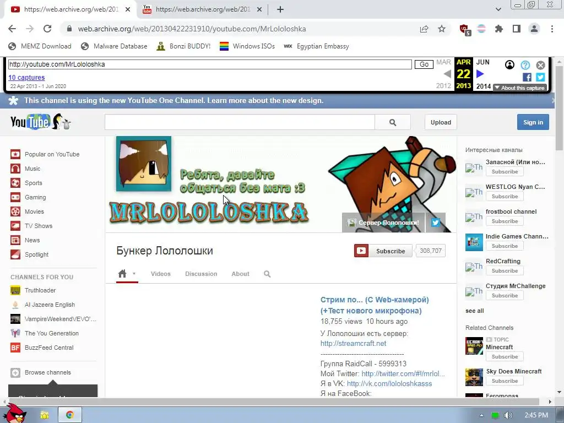The width and height of the screenshot is (564, 423).
Task: Close the Wayback toolbar
Action: (x=540, y=65)
